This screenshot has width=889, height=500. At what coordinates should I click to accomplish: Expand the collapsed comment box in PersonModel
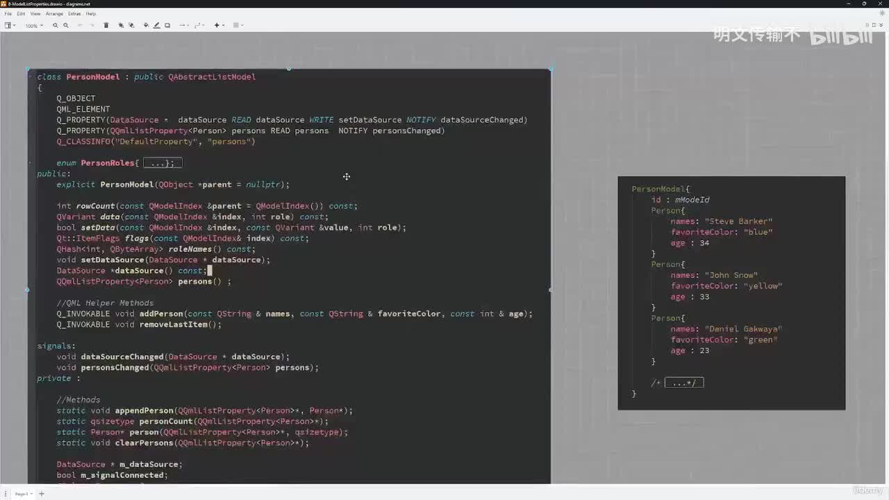coord(684,383)
